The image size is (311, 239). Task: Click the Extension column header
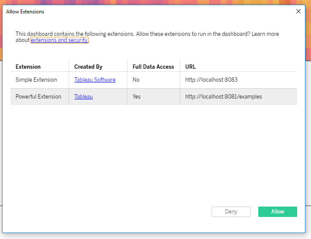(28, 67)
